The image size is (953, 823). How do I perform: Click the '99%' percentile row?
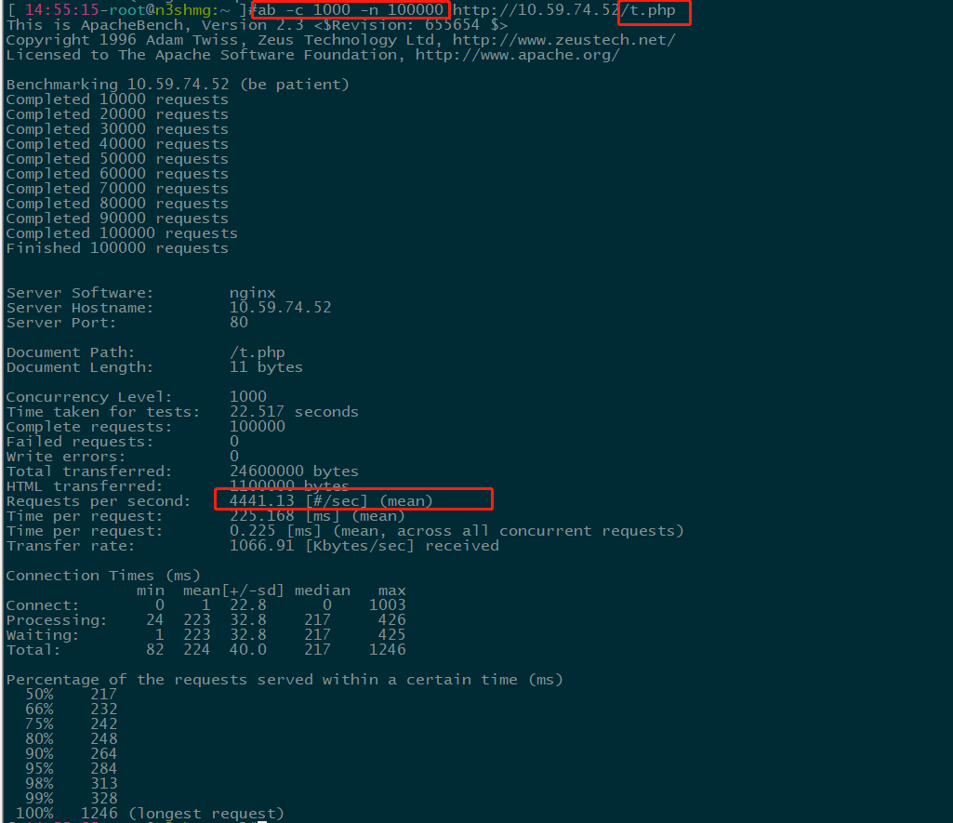(71, 799)
